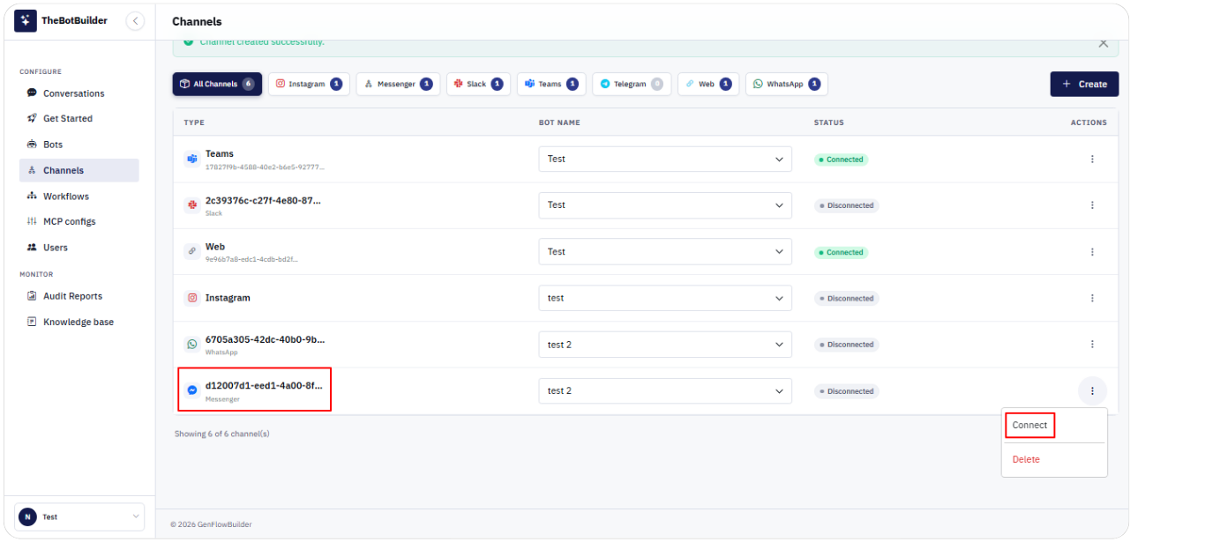1205x542 pixels.
Task: Select Channels in the sidebar
Action: 79,170
